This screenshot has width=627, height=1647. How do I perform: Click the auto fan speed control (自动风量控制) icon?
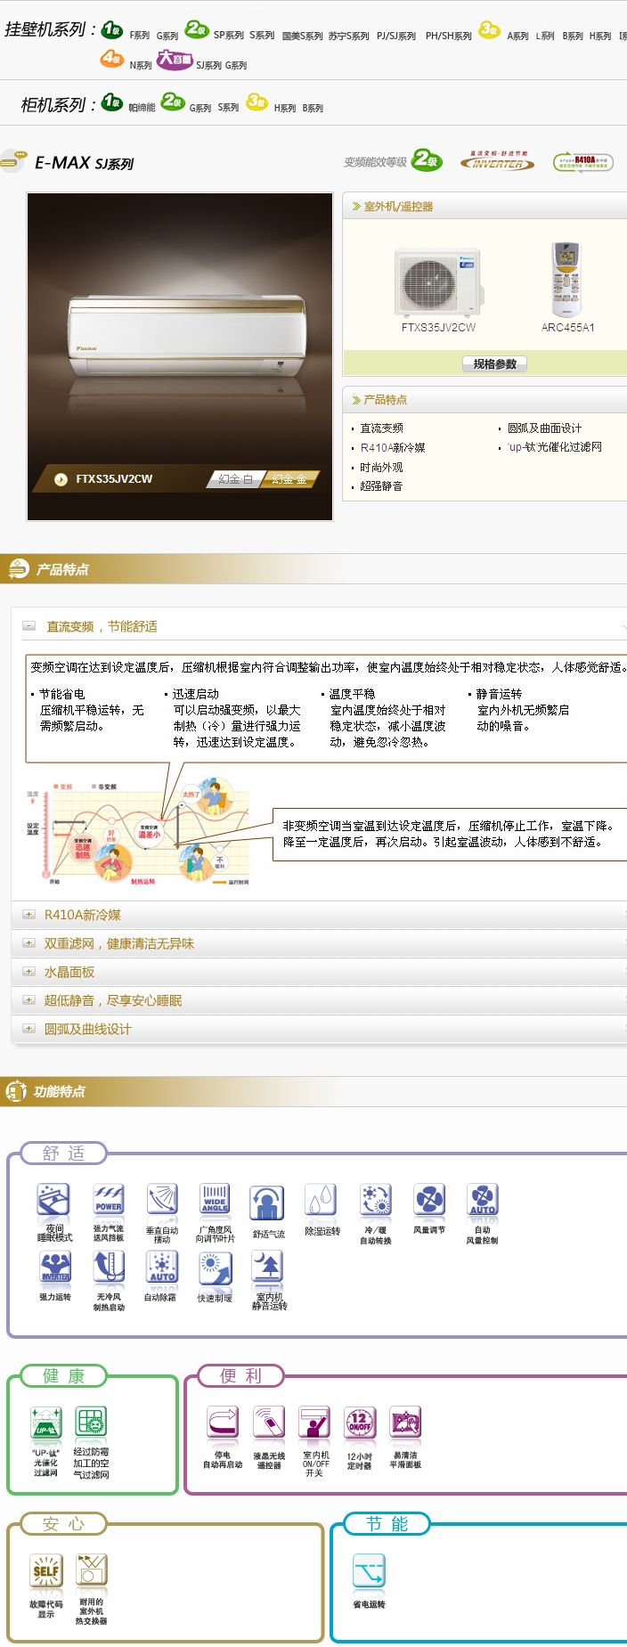point(482,1200)
